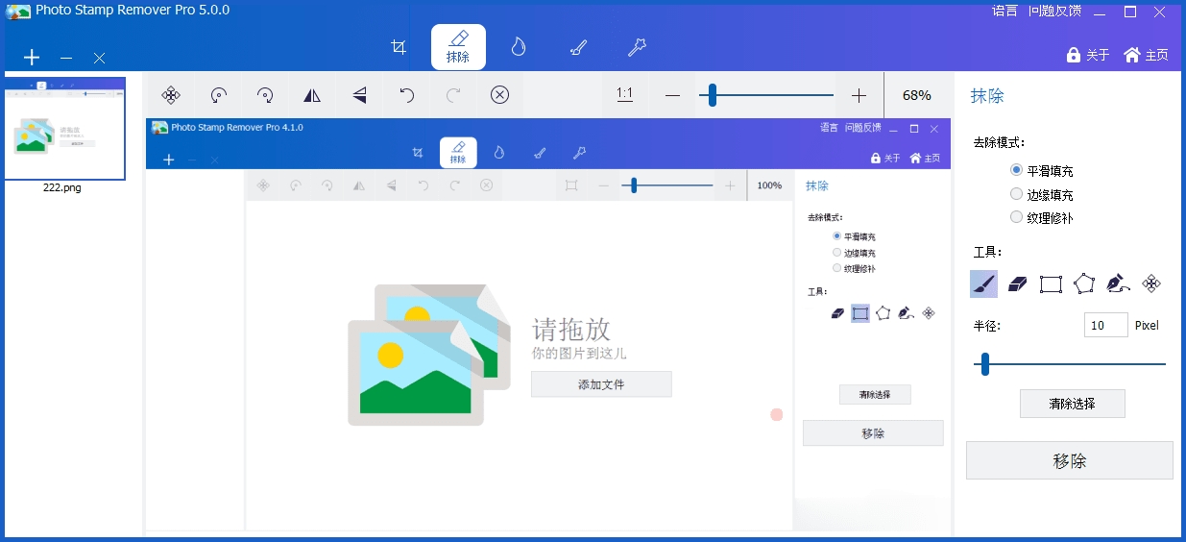Click the 半径 radius slider track
1186x542 pixels.
coord(1070,364)
